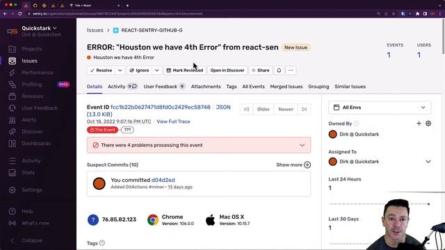445x250 pixels.
Task: Click the browser address bar
Action: click(x=199, y=14)
